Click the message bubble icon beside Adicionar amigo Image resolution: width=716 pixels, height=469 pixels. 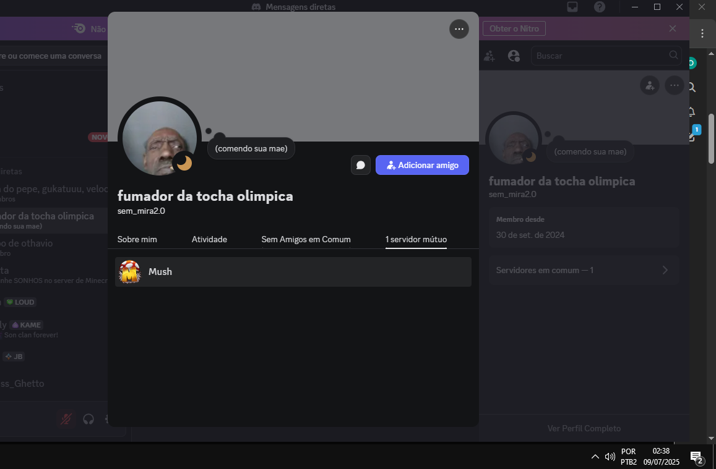click(361, 165)
